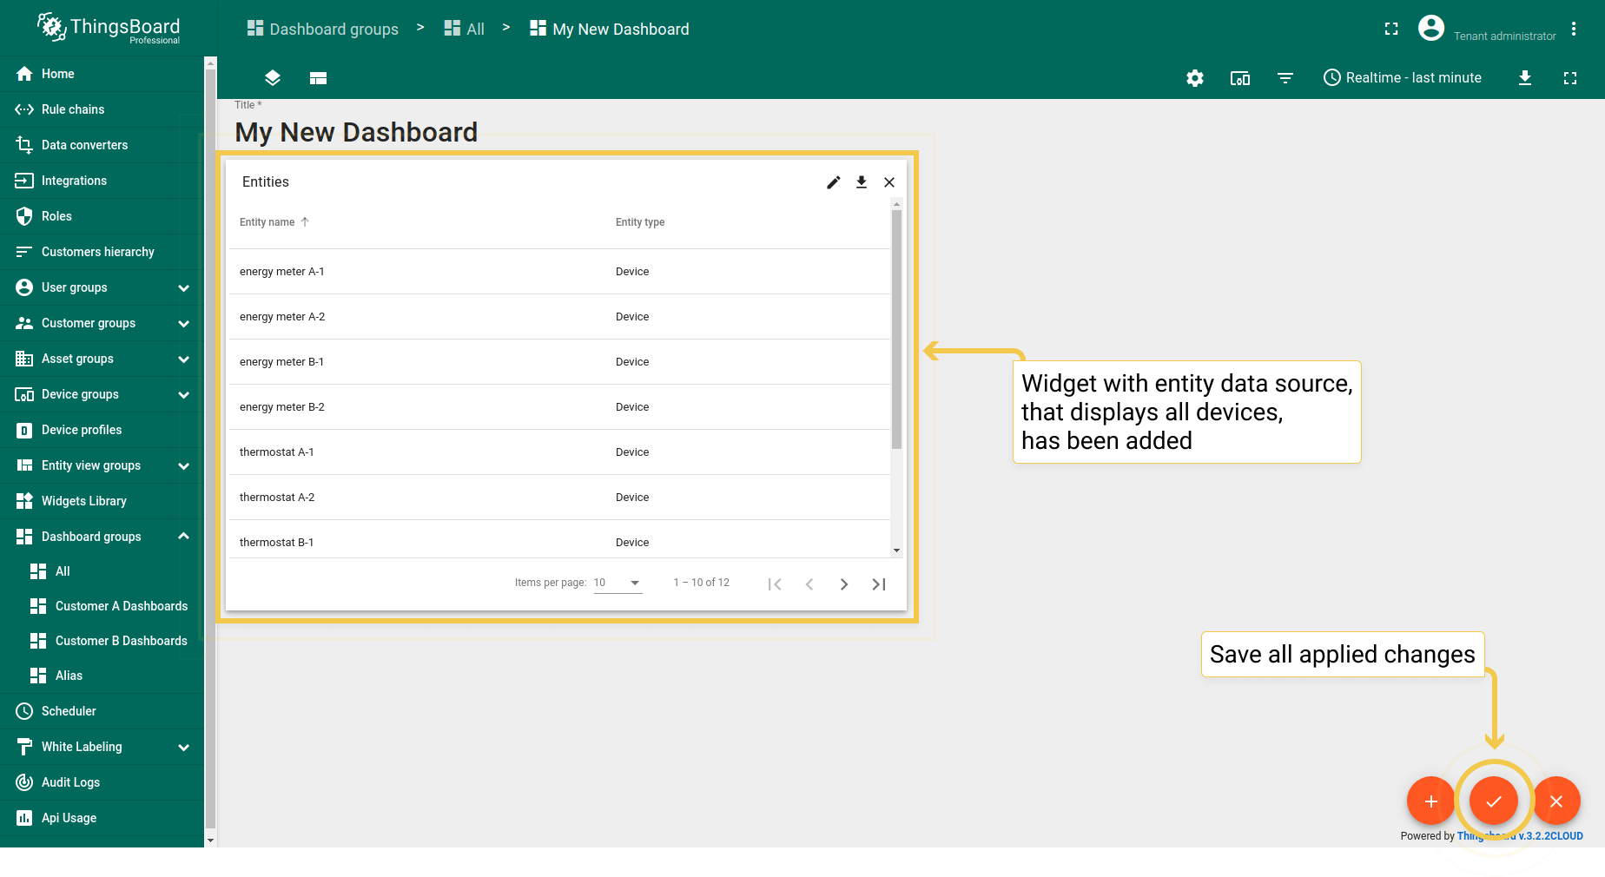Click the Device profiles icon
This screenshot has height=877, width=1605.
24,430
